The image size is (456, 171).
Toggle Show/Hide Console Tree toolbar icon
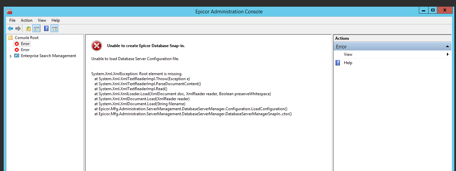click(36, 29)
